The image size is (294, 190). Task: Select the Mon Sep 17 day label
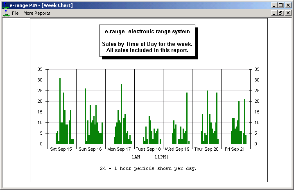click(119, 149)
